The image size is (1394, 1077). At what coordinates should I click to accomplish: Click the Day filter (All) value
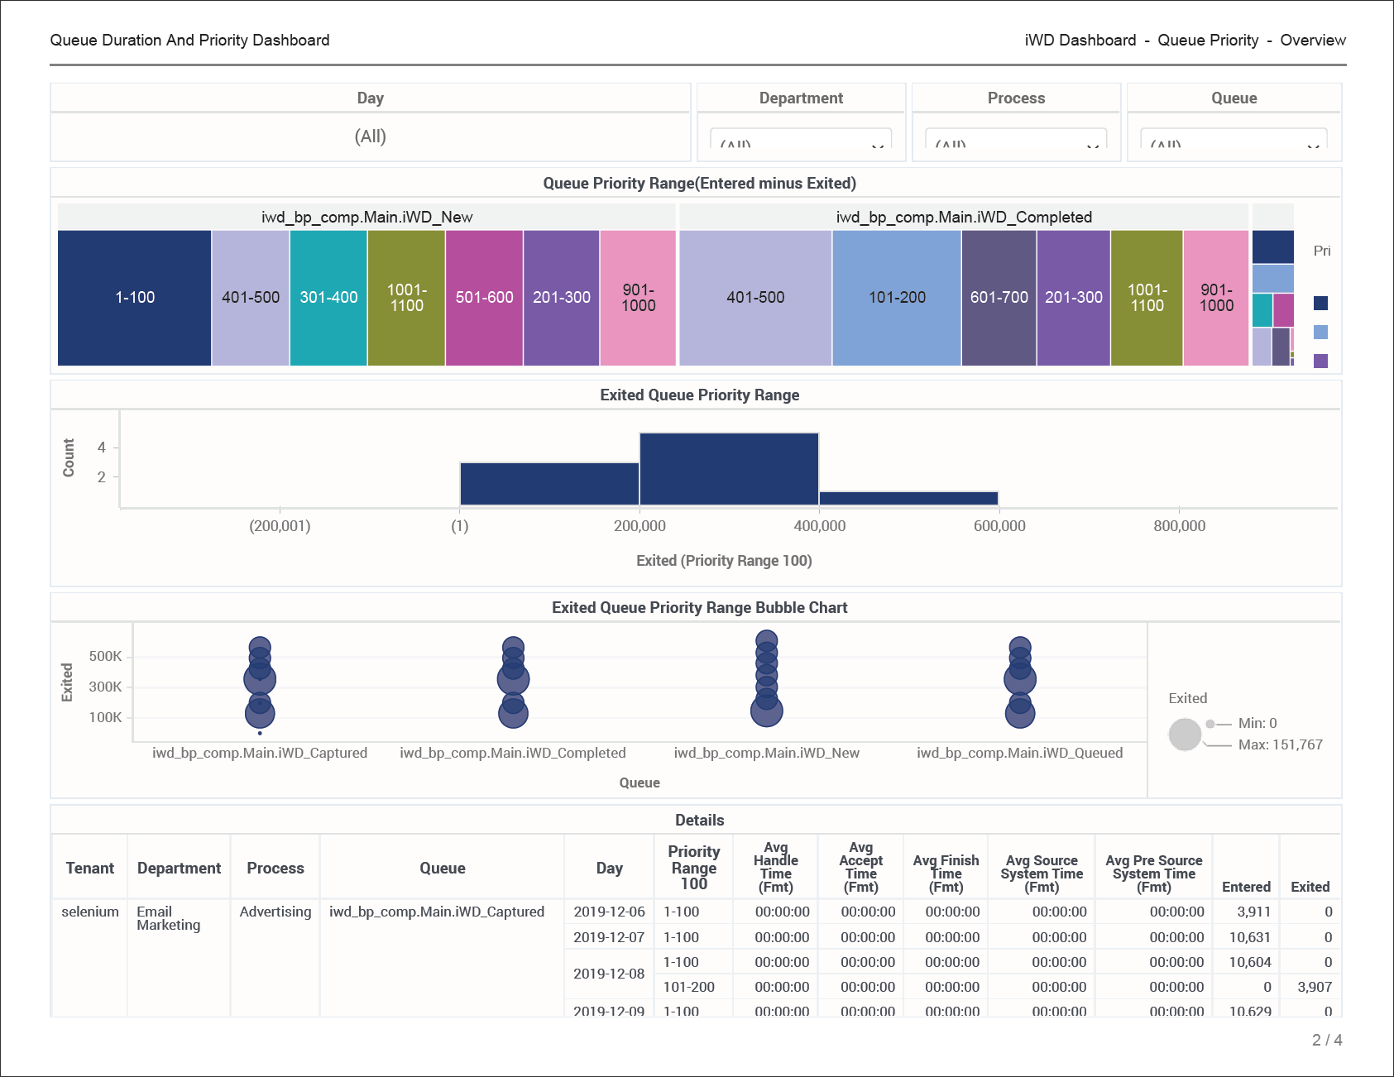pyautogui.click(x=370, y=136)
